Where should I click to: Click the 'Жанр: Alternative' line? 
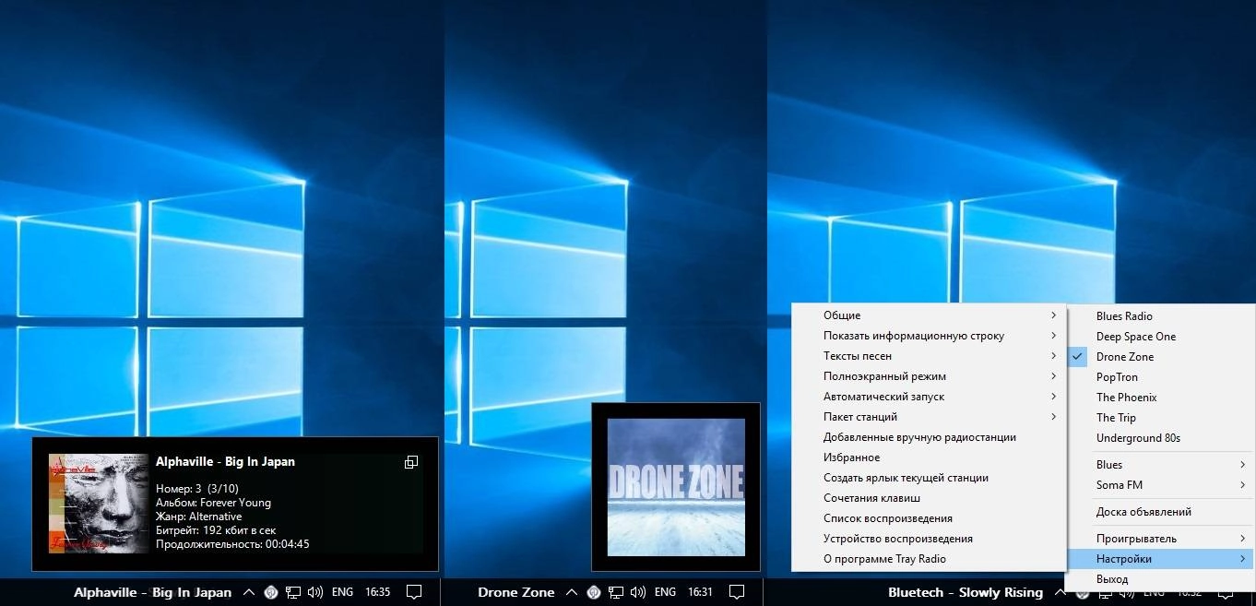(x=198, y=517)
